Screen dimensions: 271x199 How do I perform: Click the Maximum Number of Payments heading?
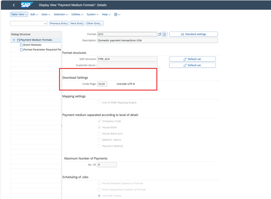[x=86, y=159]
